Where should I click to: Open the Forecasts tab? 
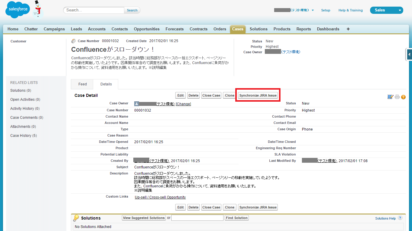[x=175, y=29]
